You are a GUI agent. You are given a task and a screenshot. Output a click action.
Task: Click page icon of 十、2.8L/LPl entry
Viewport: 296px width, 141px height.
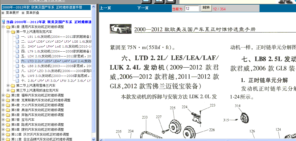[17, 81]
